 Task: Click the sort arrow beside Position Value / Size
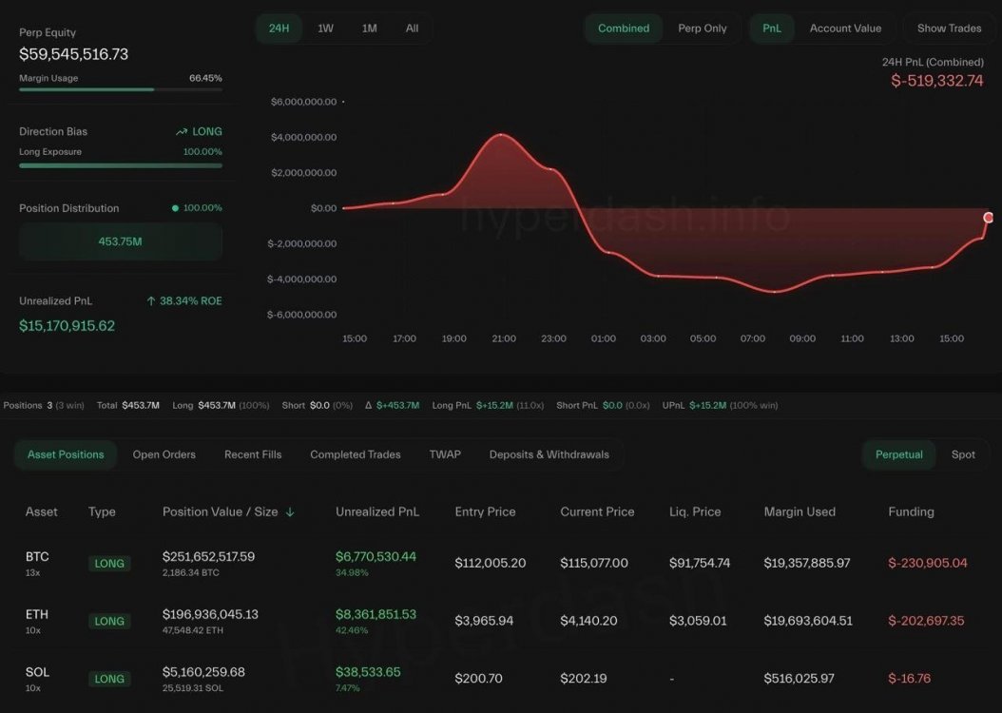(x=290, y=512)
